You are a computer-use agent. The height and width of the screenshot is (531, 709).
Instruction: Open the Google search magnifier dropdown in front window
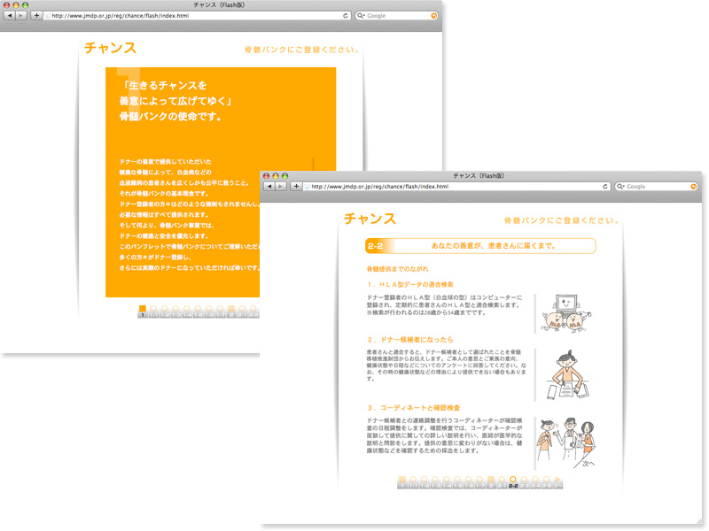[x=620, y=187]
